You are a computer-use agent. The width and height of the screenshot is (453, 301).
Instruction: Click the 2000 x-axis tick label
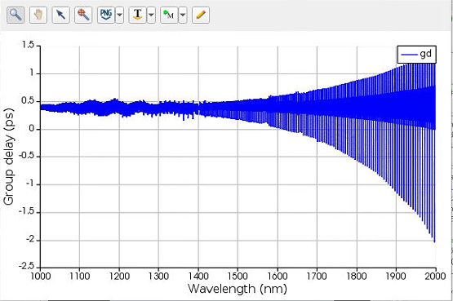coord(435,277)
